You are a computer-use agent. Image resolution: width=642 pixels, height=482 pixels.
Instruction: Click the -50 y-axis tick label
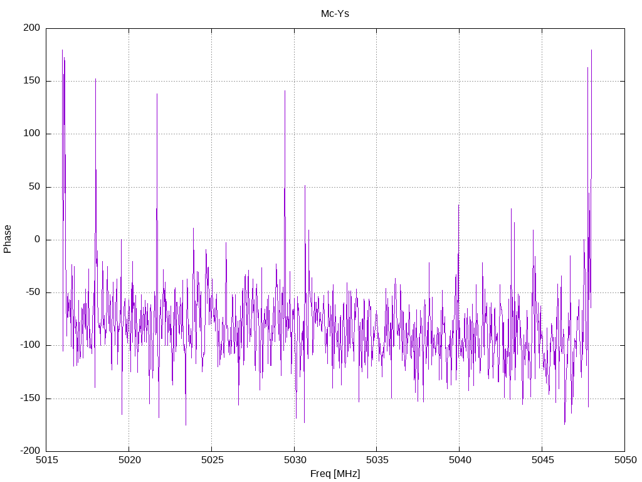(x=33, y=292)
